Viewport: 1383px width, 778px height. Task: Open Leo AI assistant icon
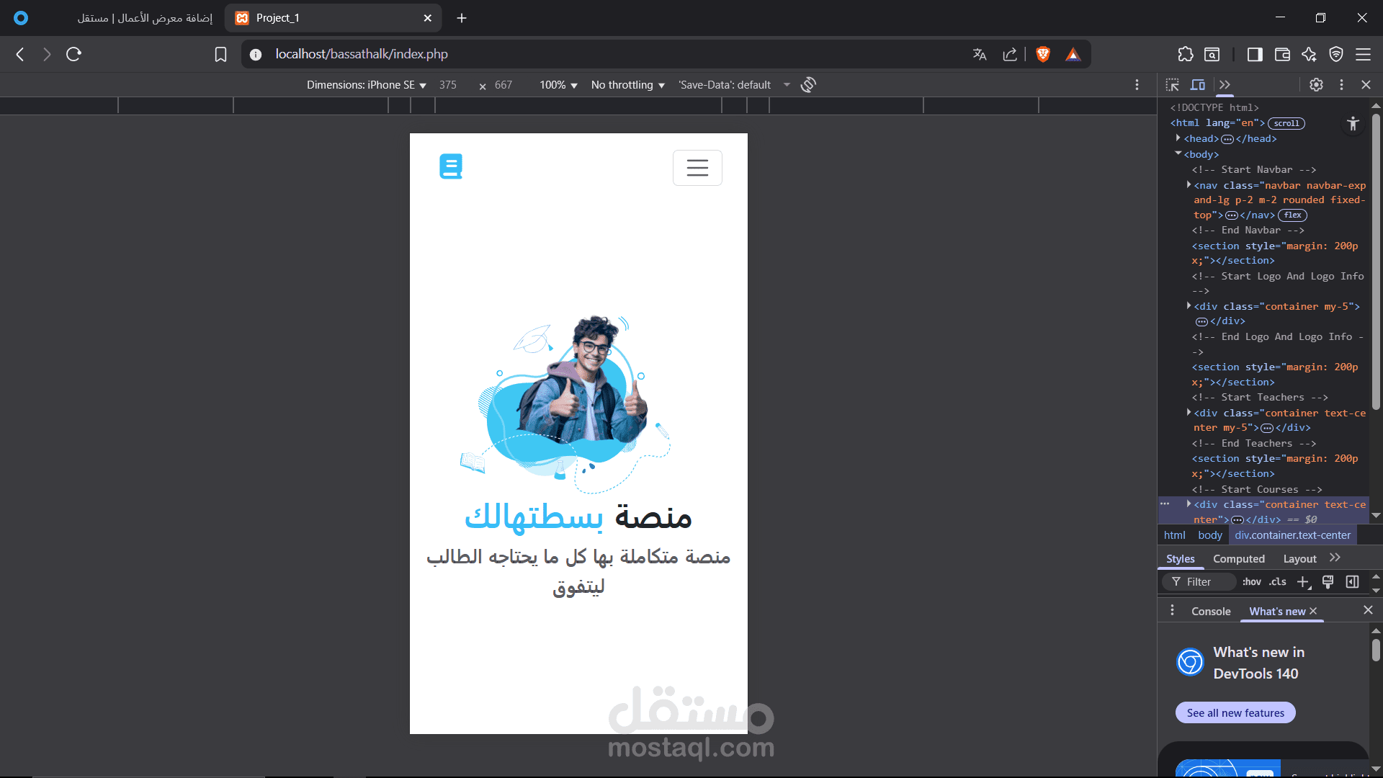point(1310,54)
